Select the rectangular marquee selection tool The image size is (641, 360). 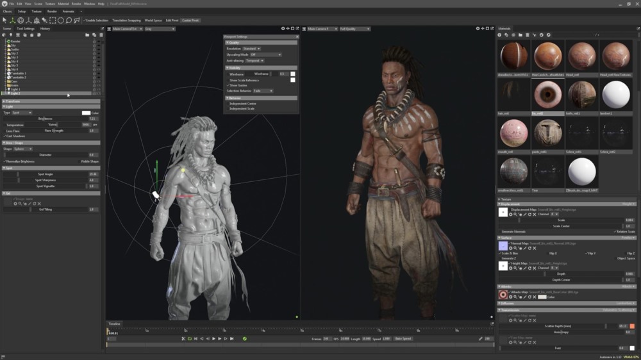[53, 20]
